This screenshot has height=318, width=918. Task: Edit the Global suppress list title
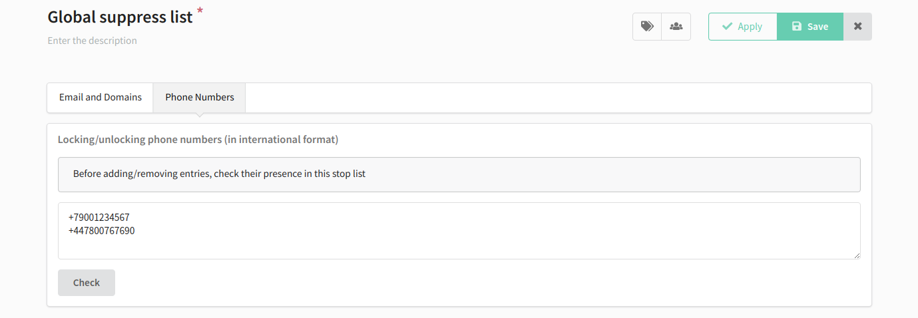click(120, 17)
